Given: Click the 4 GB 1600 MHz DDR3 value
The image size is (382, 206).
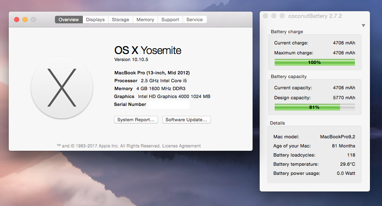Looking at the screenshot, I should pos(161,88).
